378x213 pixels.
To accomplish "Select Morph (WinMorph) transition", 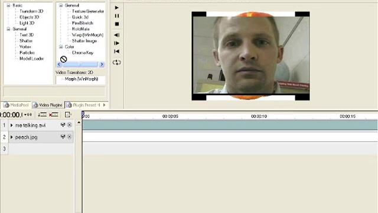I will point(82,79).
